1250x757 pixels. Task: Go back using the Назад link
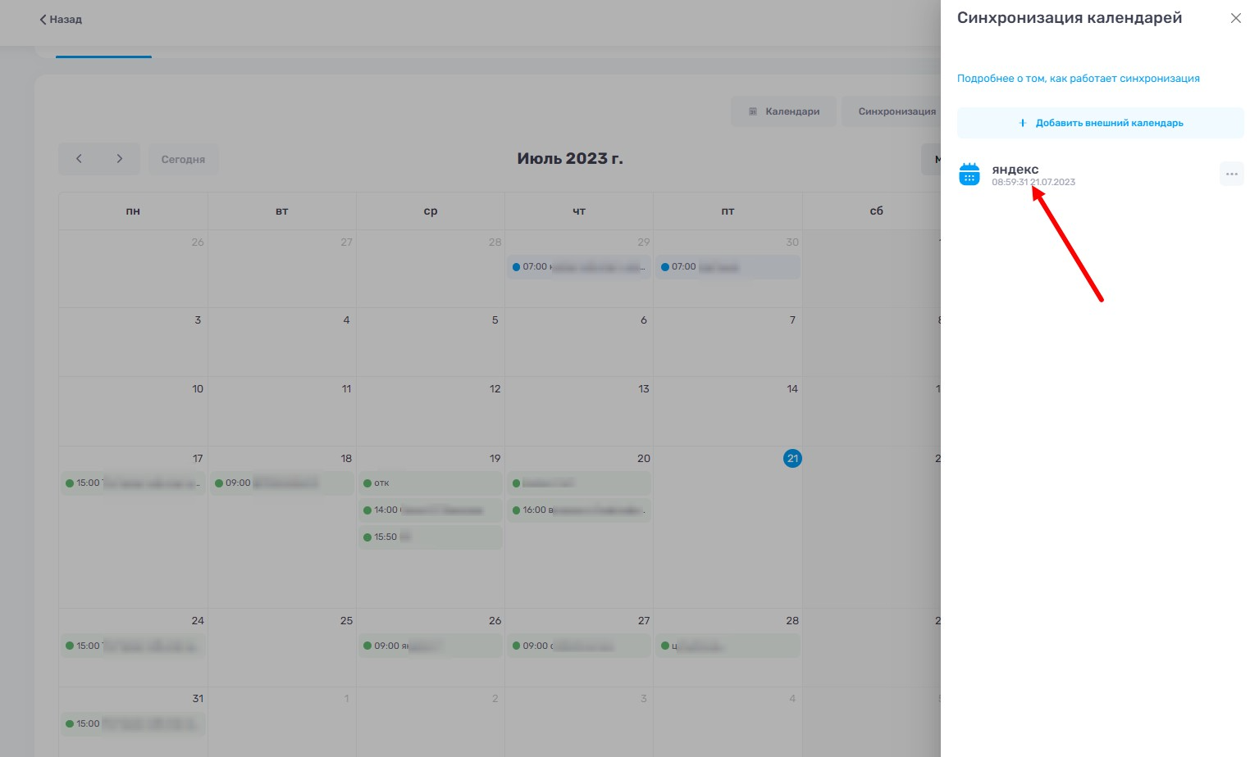pos(61,19)
